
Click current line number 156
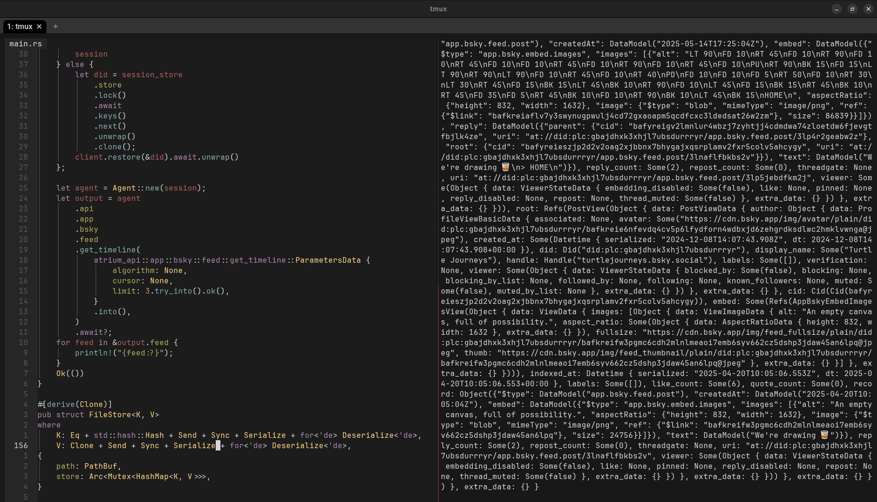click(21, 445)
